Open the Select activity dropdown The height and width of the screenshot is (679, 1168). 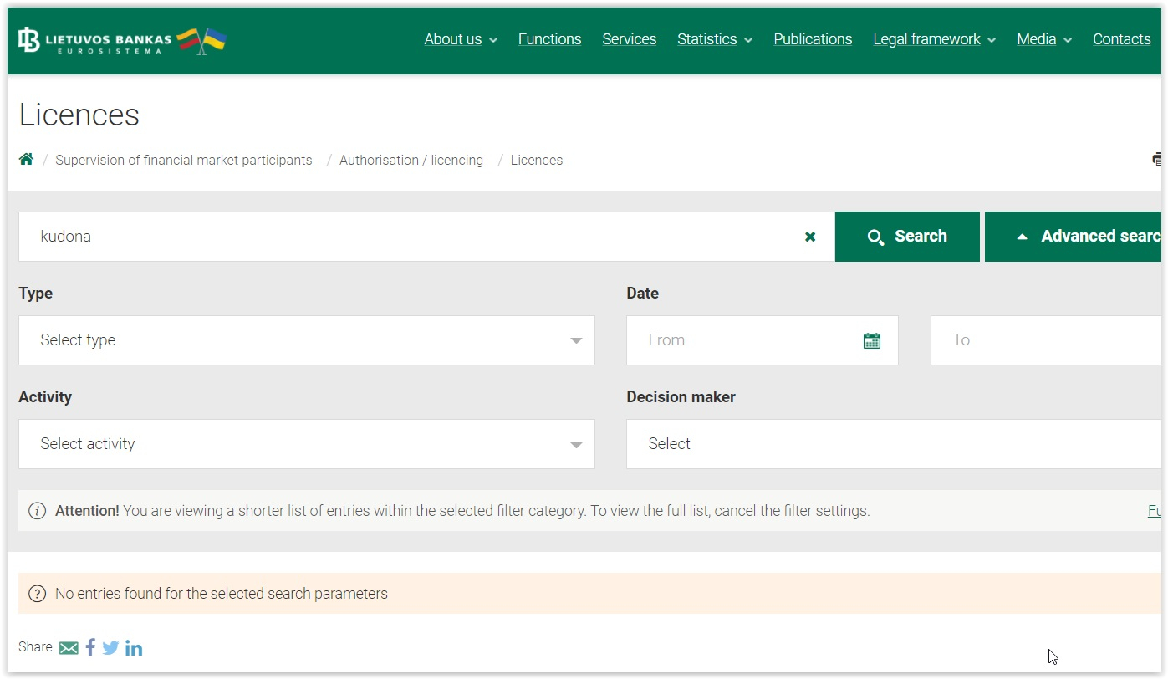point(306,444)
